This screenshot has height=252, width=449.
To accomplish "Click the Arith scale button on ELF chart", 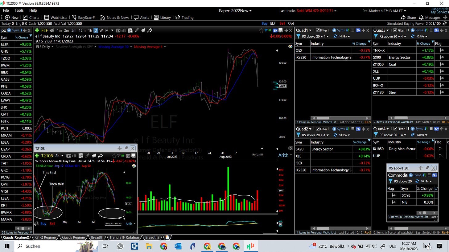I will [x=283, y=155].
